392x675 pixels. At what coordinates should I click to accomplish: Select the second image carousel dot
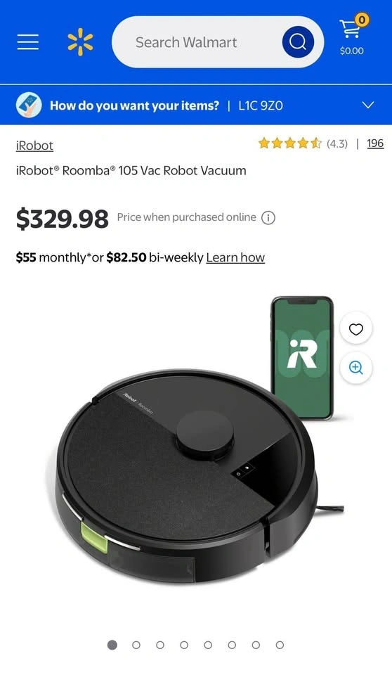(136, 645)
